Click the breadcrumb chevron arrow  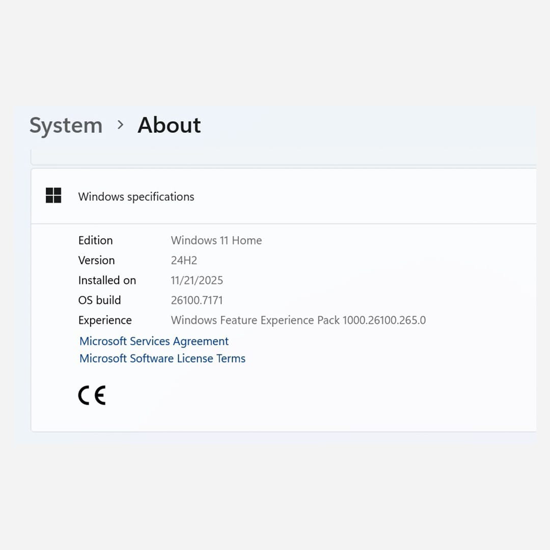point(121,125)
